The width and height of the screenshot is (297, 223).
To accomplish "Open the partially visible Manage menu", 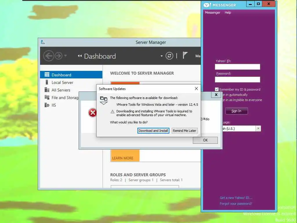I will (198, 56).
